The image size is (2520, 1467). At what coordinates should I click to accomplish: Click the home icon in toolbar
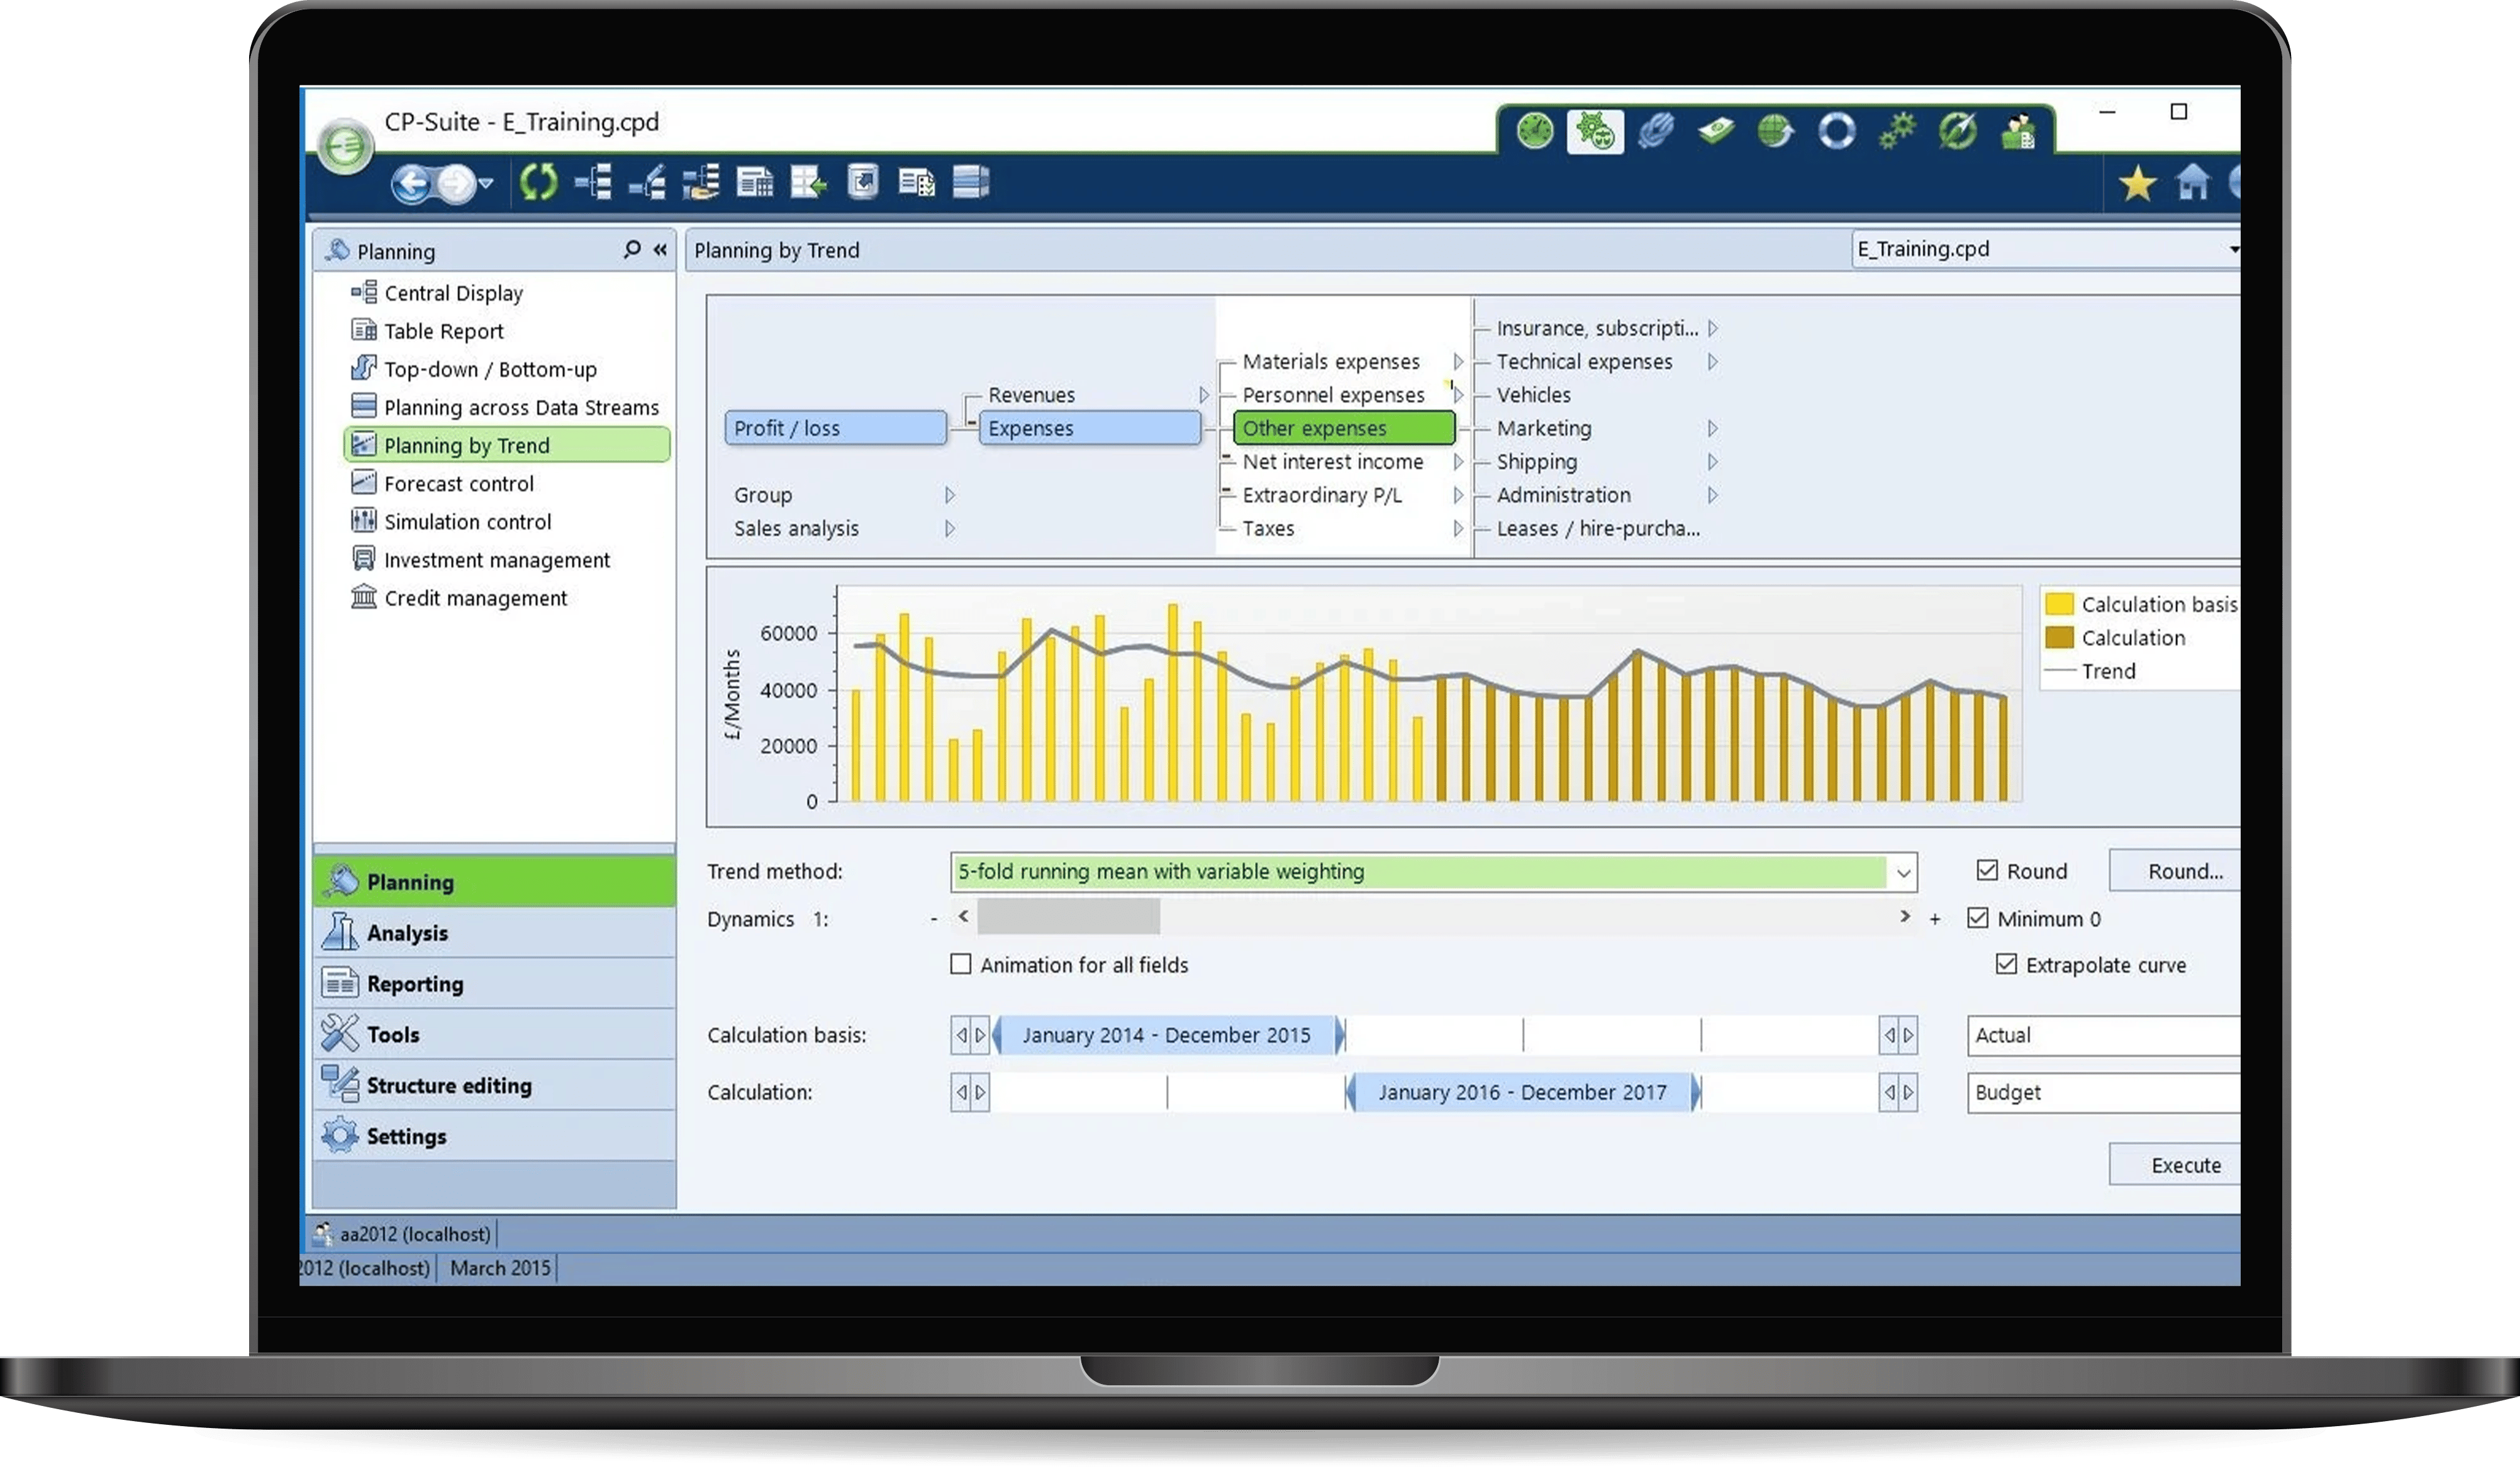pyautogui.click(x=2193, y=183)
